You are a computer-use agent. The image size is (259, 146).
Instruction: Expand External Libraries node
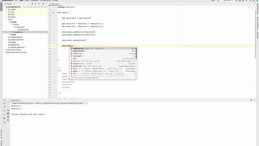[4, 49]
